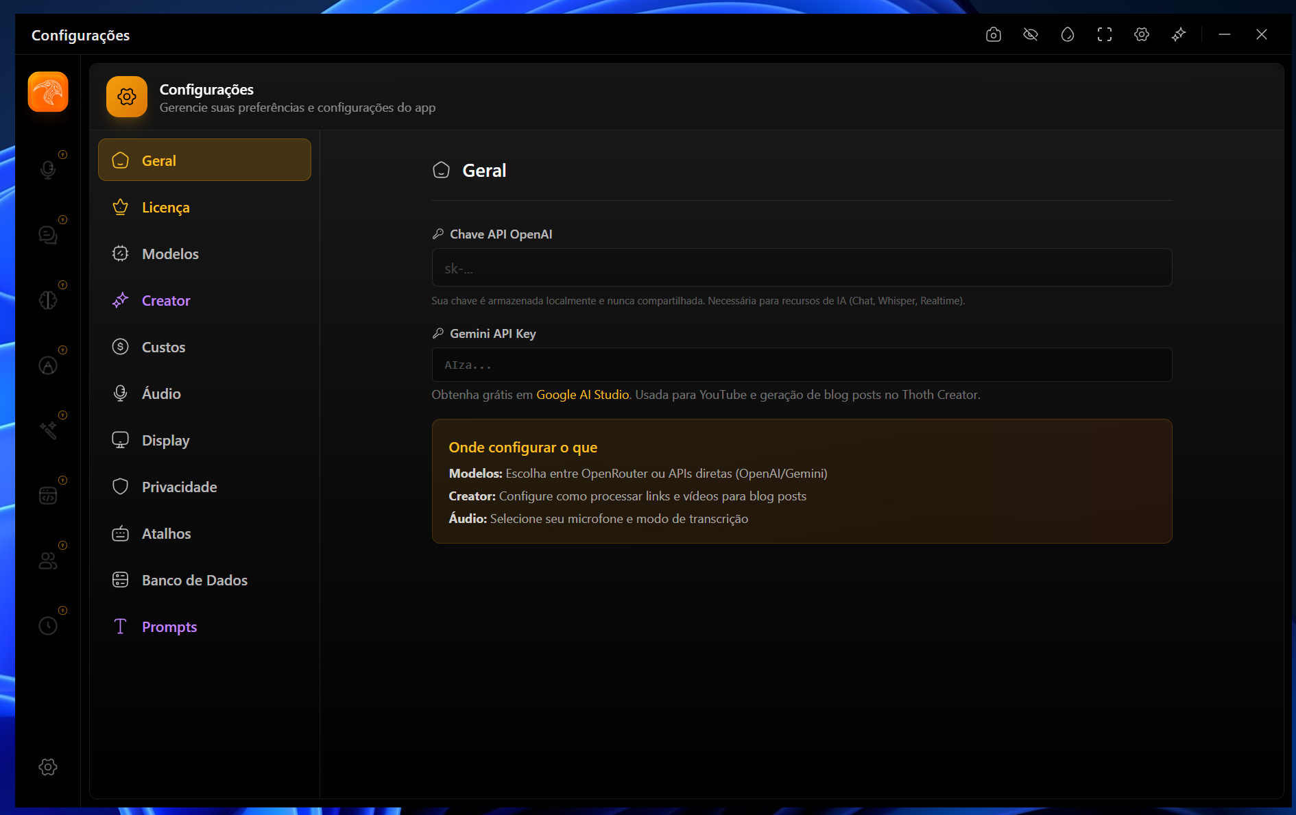
Task: Open the Custos settings tab
Action: coord(204,347)
